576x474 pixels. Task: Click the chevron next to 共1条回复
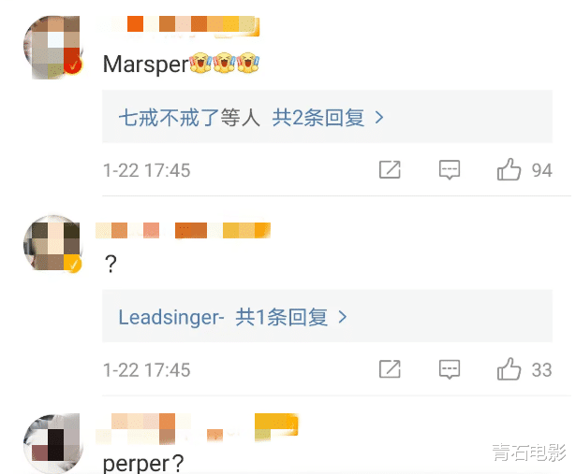click(x=343, y=317)
